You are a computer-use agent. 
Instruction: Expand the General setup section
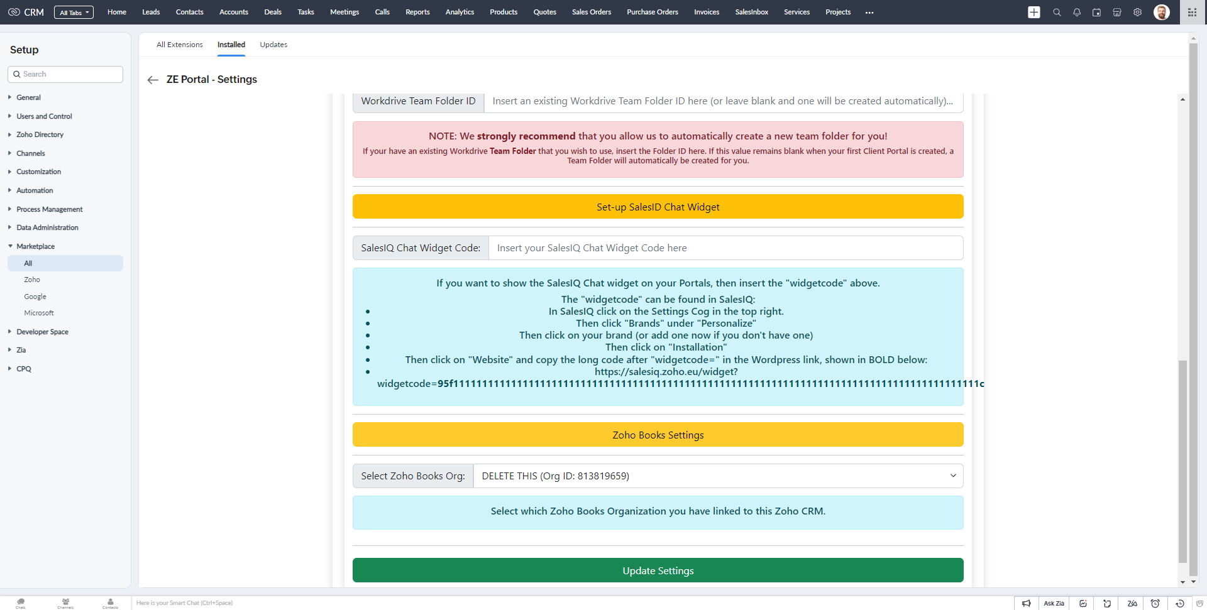click(28, 97)
